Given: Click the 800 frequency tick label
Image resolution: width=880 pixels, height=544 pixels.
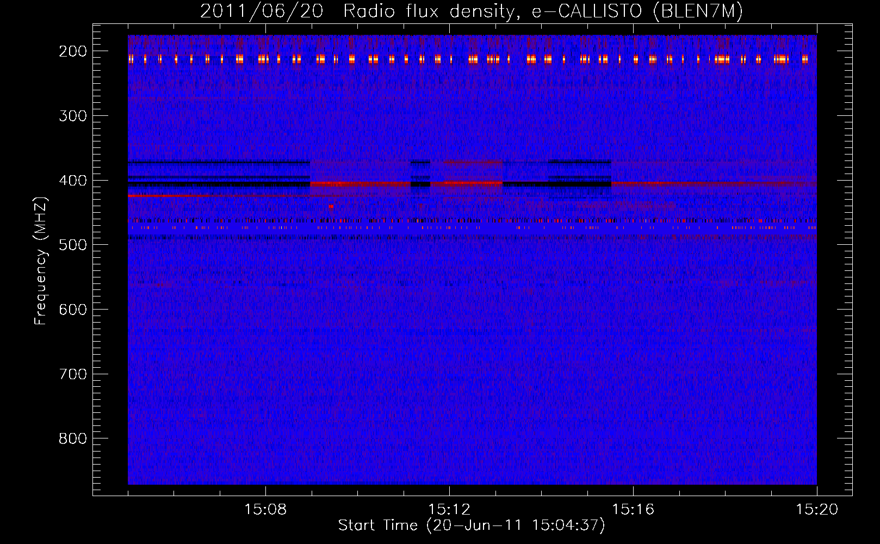Looking at the screenshot, I should [x=72, y=438].
